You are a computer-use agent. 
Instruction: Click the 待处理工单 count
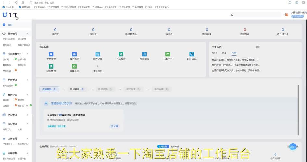click(x=283, y=30)
